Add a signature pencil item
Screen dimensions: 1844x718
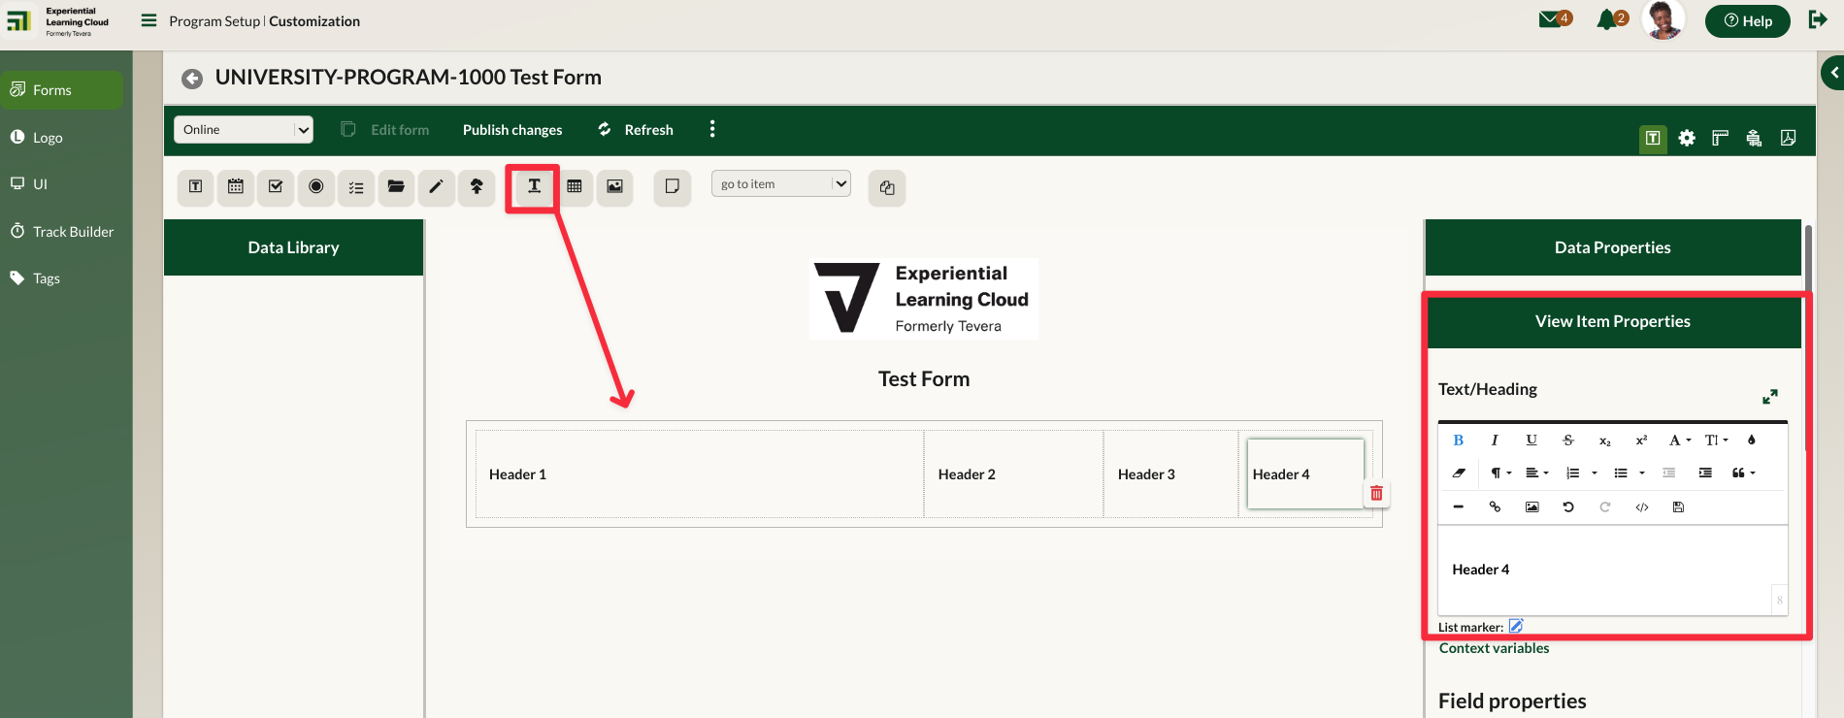pos(437,186)
